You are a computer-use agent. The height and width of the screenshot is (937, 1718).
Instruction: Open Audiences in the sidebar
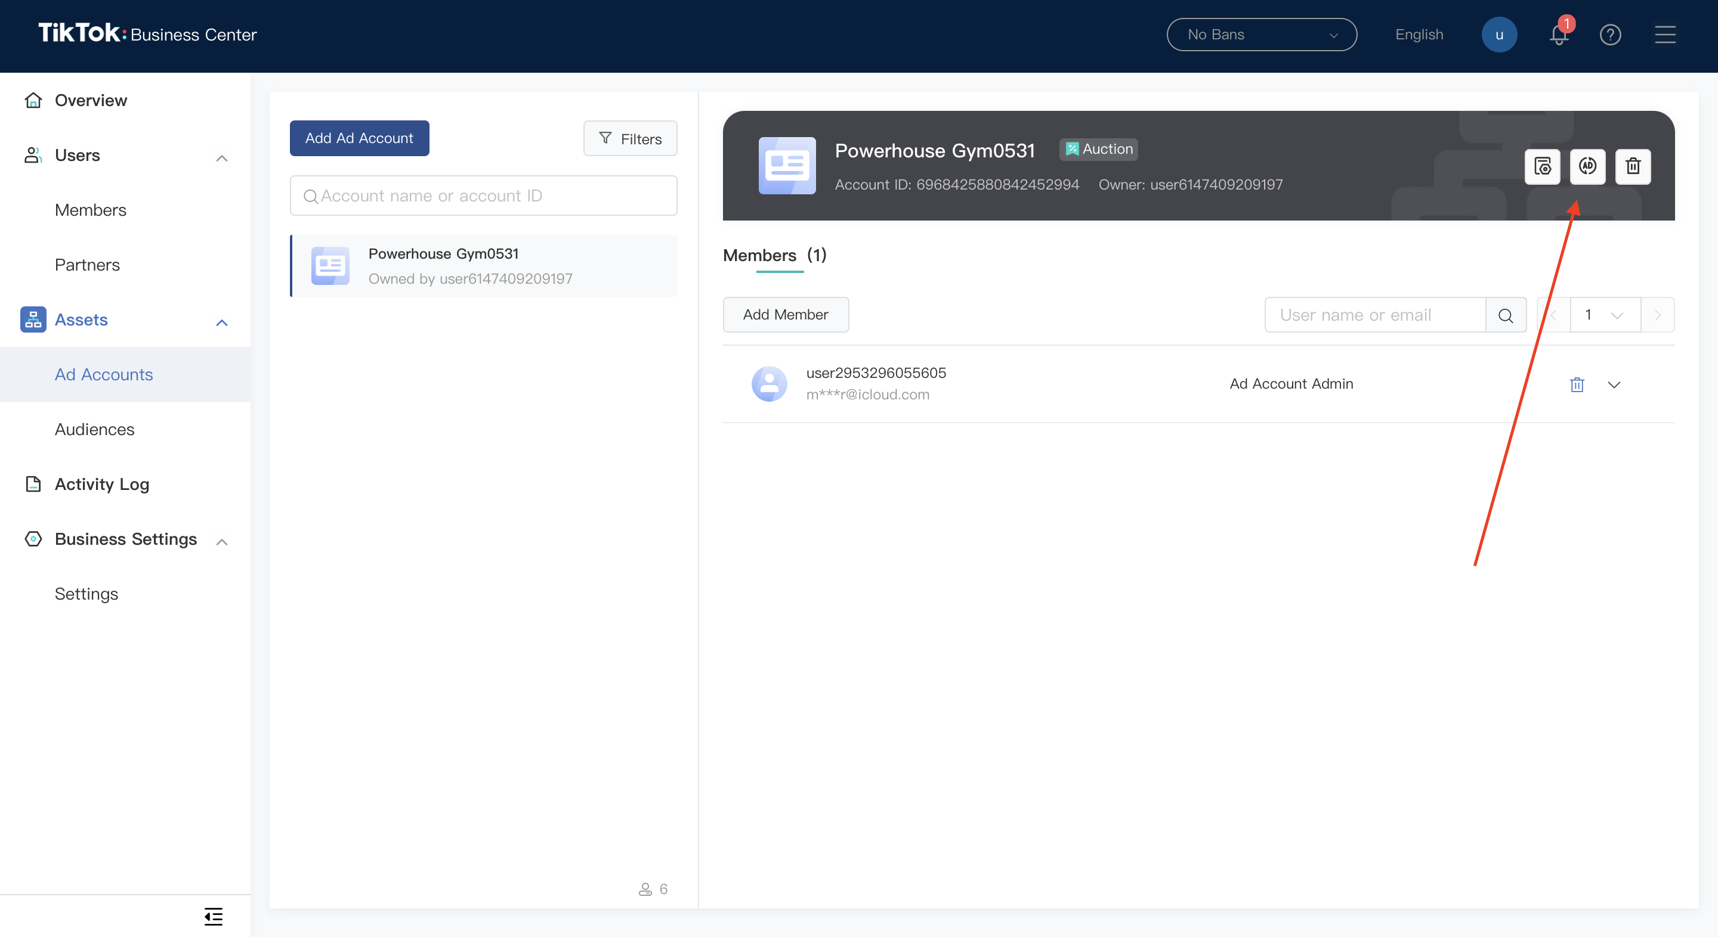pos(95,429)
